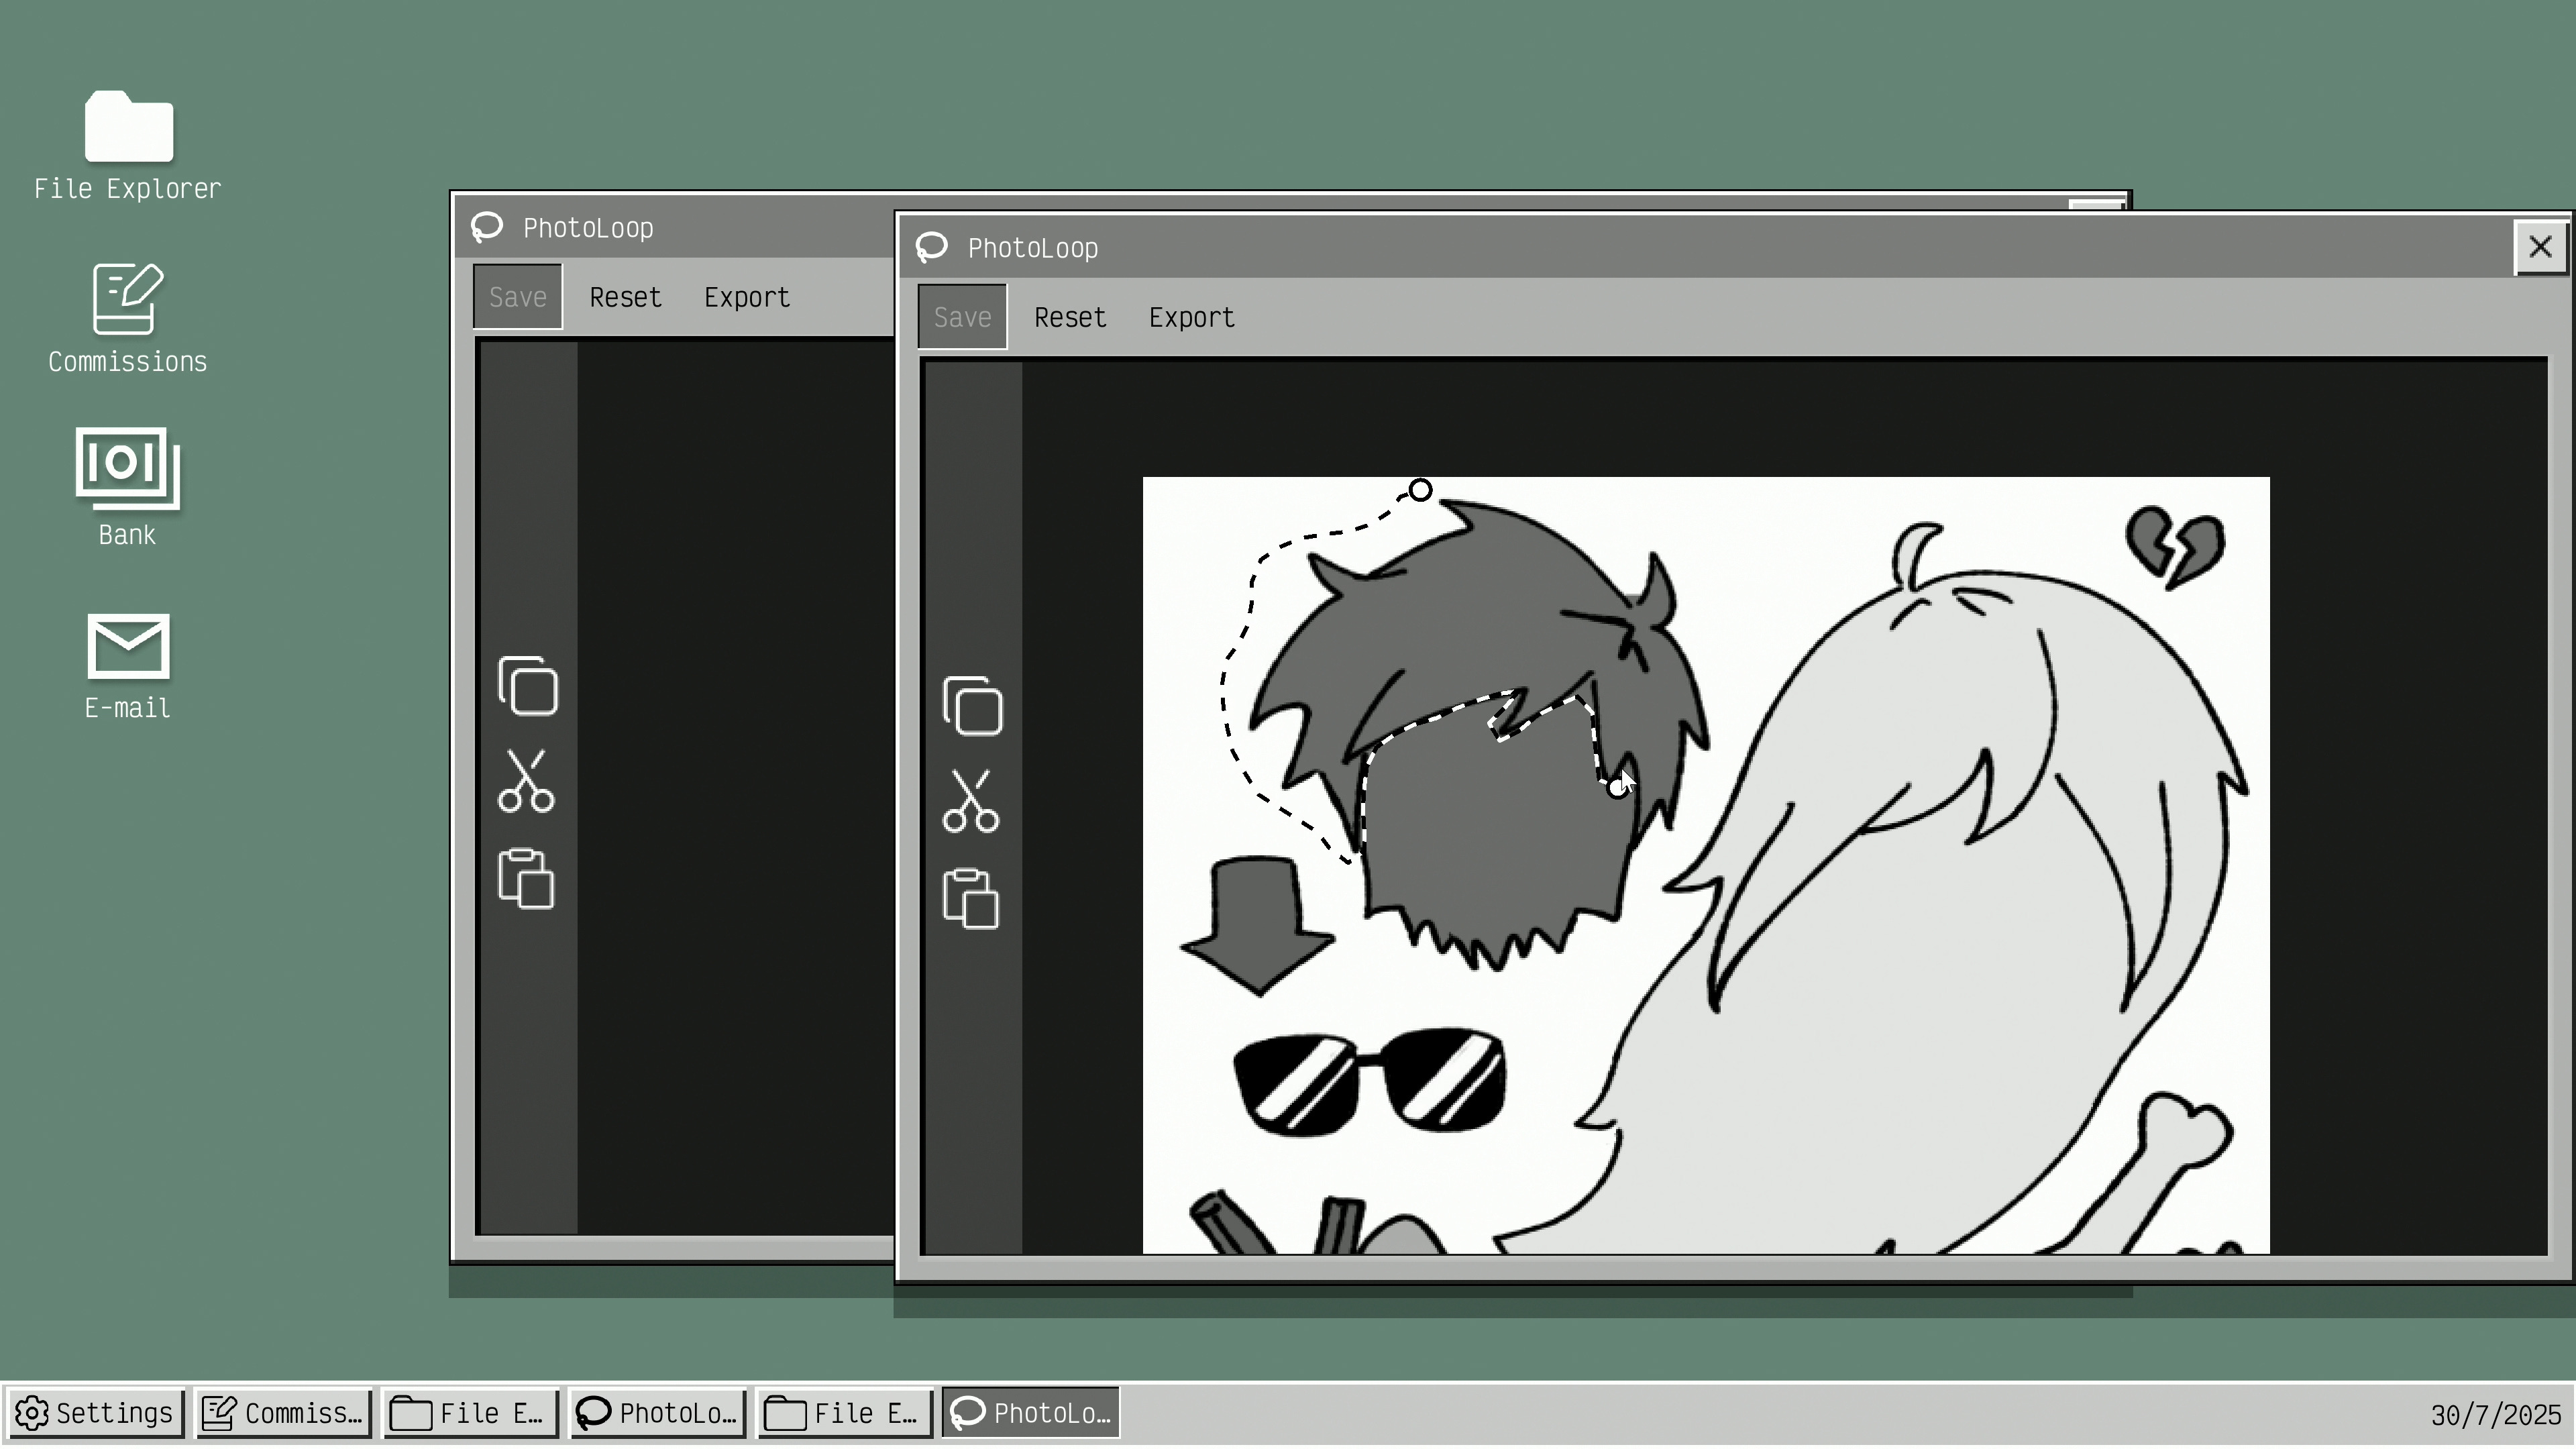Click Export in the front PhotoLoop window
Screen dimensions: 2576x1449
pos(1191,318)
